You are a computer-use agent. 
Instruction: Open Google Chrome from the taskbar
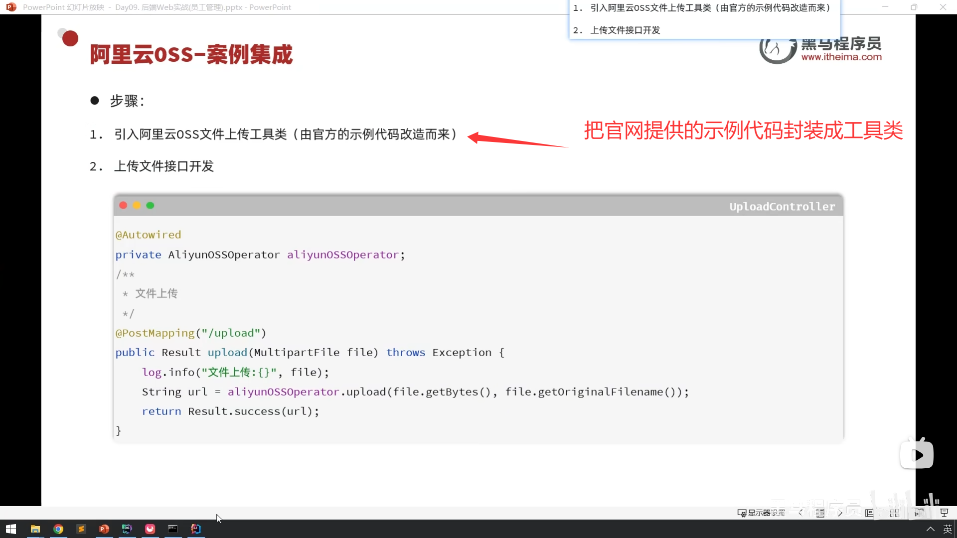58,529
